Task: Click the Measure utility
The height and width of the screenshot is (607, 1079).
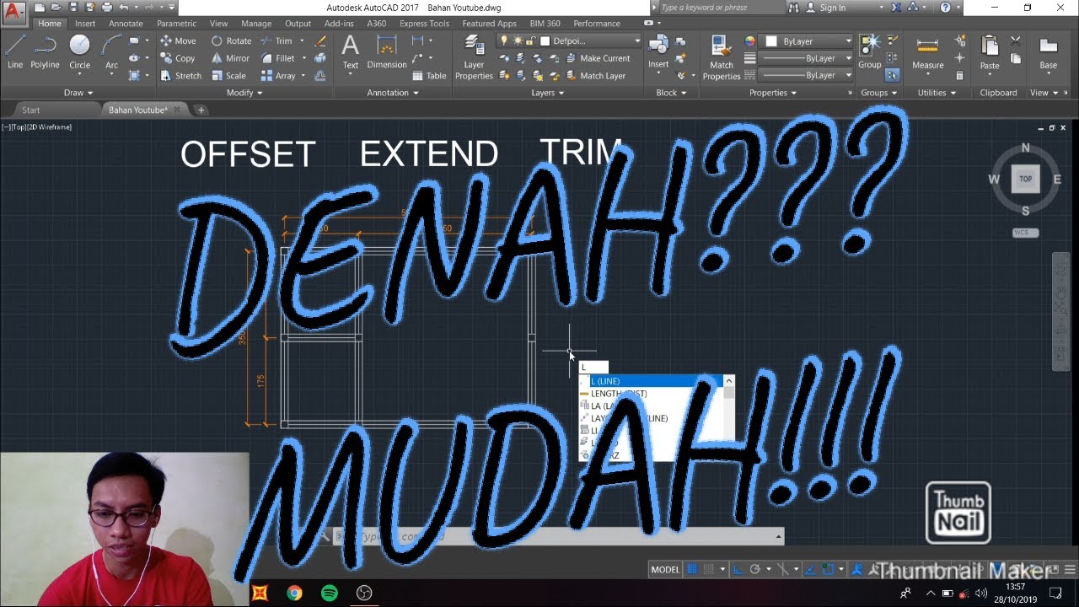Action: (927, 52)
